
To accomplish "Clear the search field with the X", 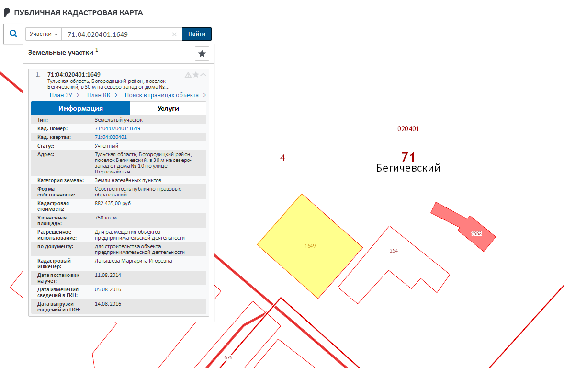I will pos(174,34).
